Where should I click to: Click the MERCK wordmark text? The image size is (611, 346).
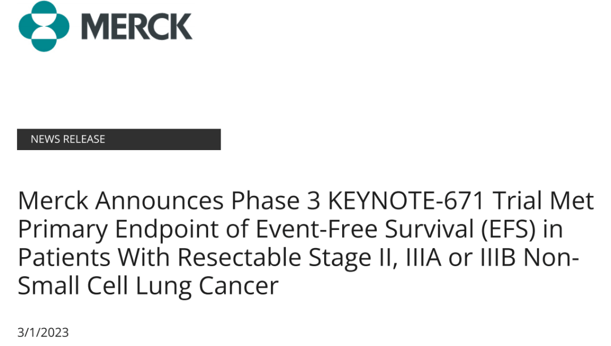pyautogui.click(x=136, y=26)
